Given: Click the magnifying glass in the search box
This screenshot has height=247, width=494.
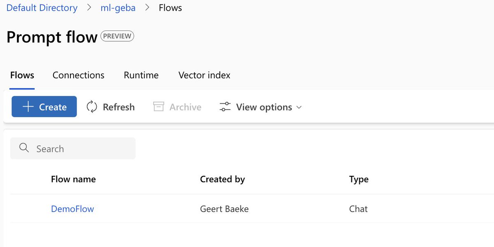Looking at the screenshot, I should click(23, 148).
